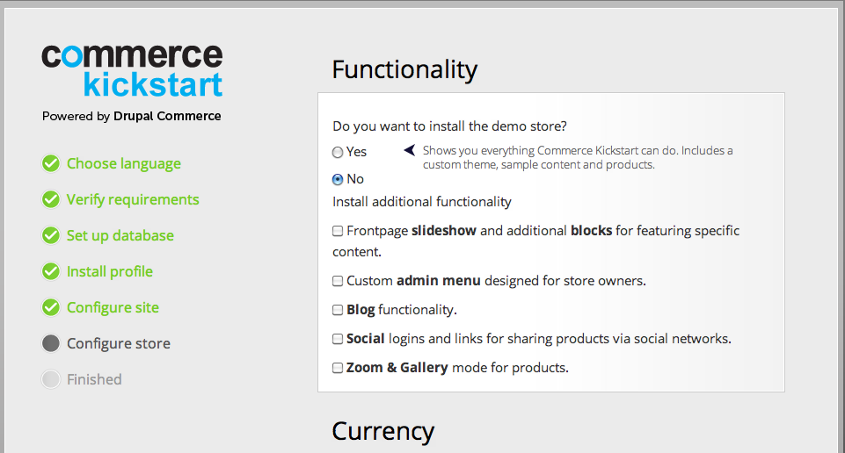
Task: Check Zoom & Gallery mode for products
Action: point(338,368)
